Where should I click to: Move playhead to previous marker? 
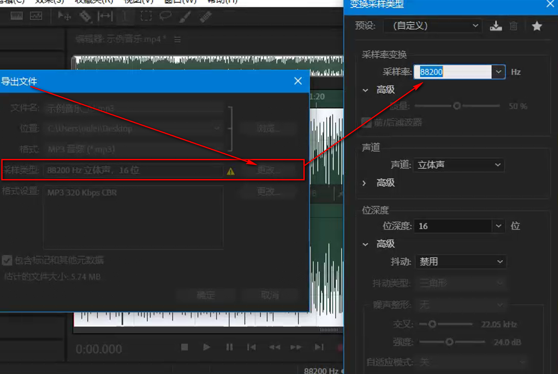pyautogui.click(x=252, y=347)
